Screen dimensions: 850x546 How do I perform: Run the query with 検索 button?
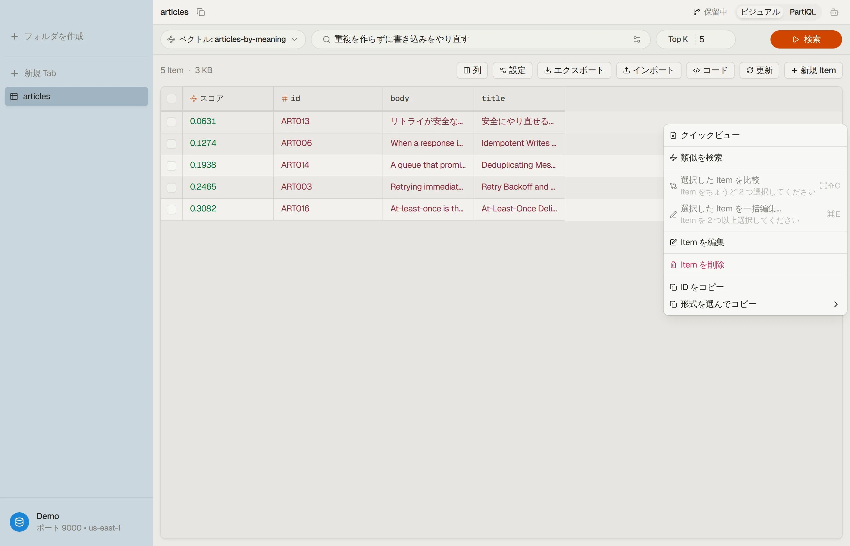tap(806, 39)
